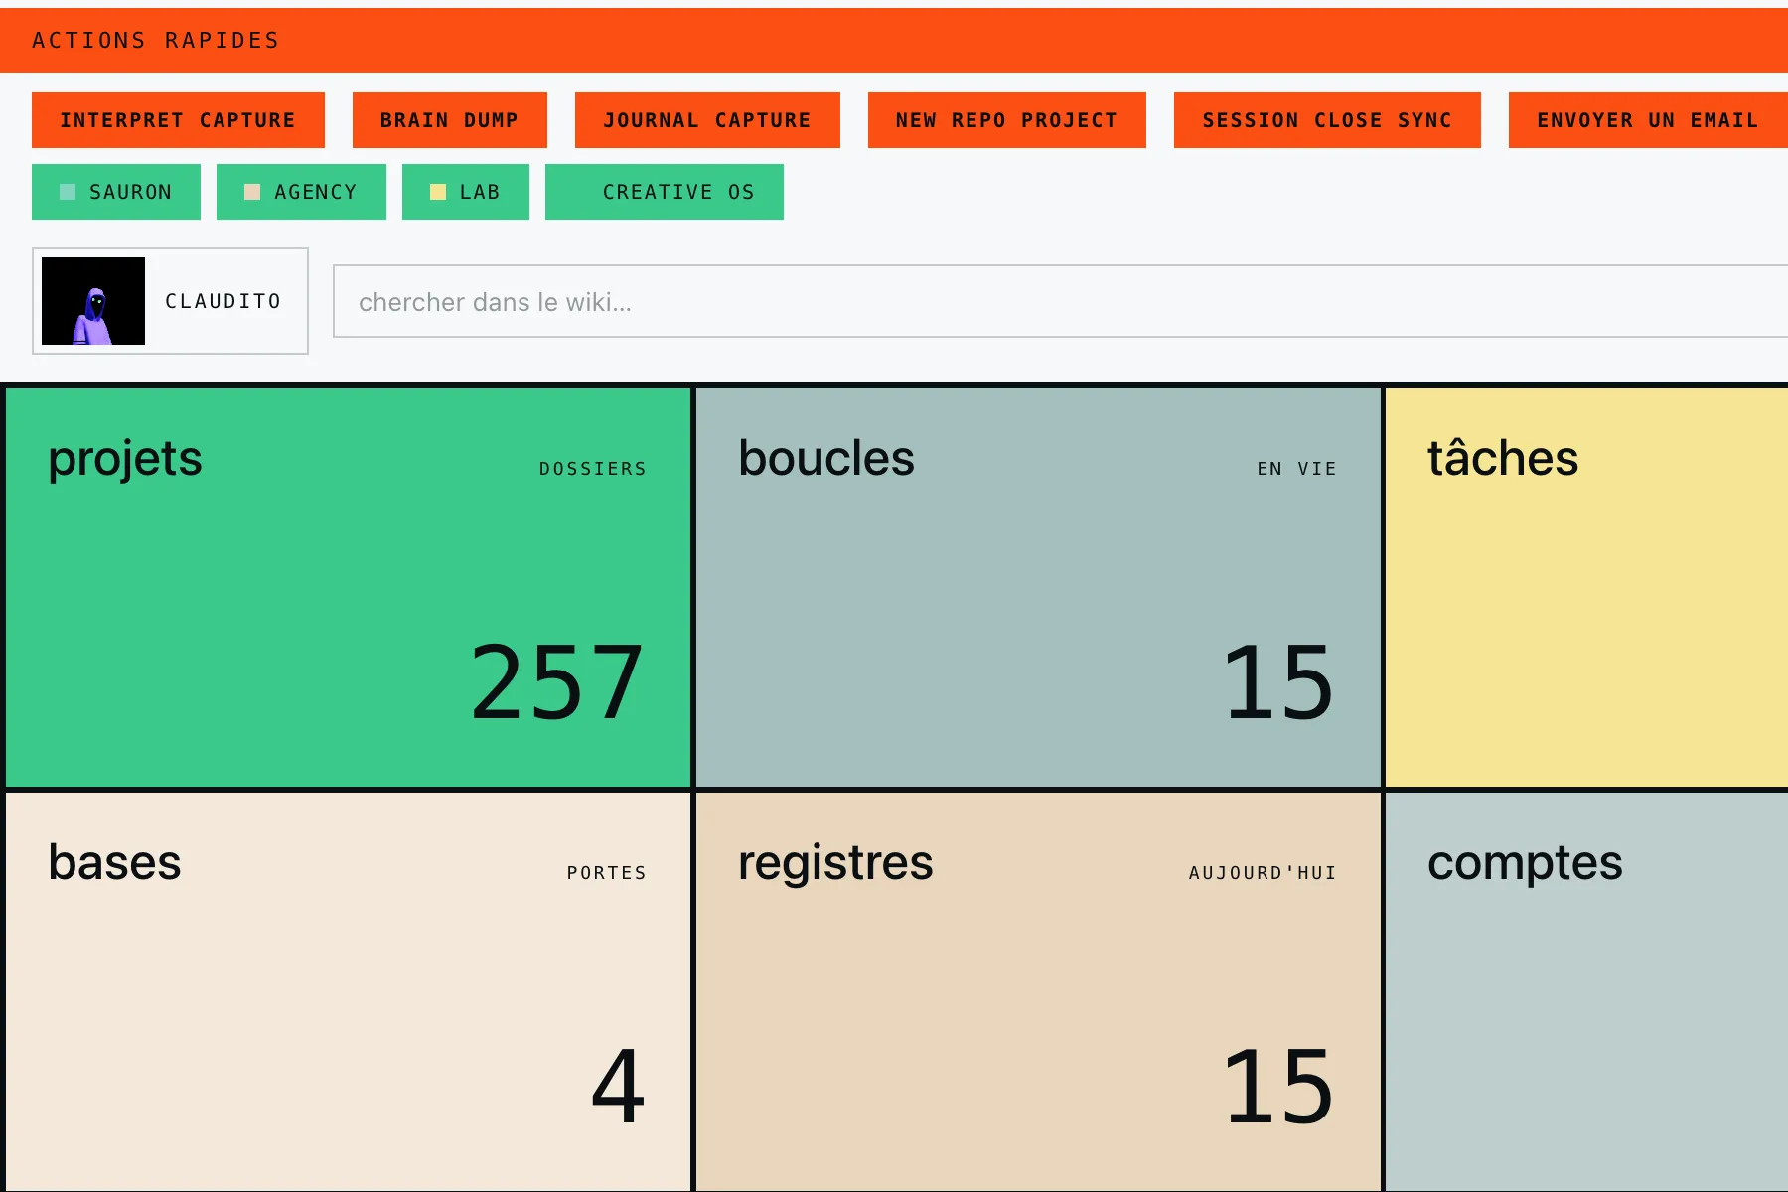Image resolution: width=1788 pixels, height=1192 pixels.
Task: Open the Brain Dump action
Action: [449, 120]
